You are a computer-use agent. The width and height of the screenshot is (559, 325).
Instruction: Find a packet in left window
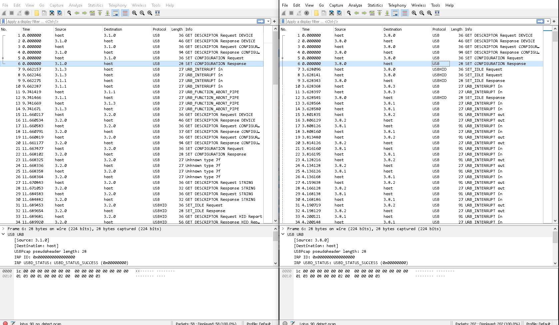pos(69,13)
